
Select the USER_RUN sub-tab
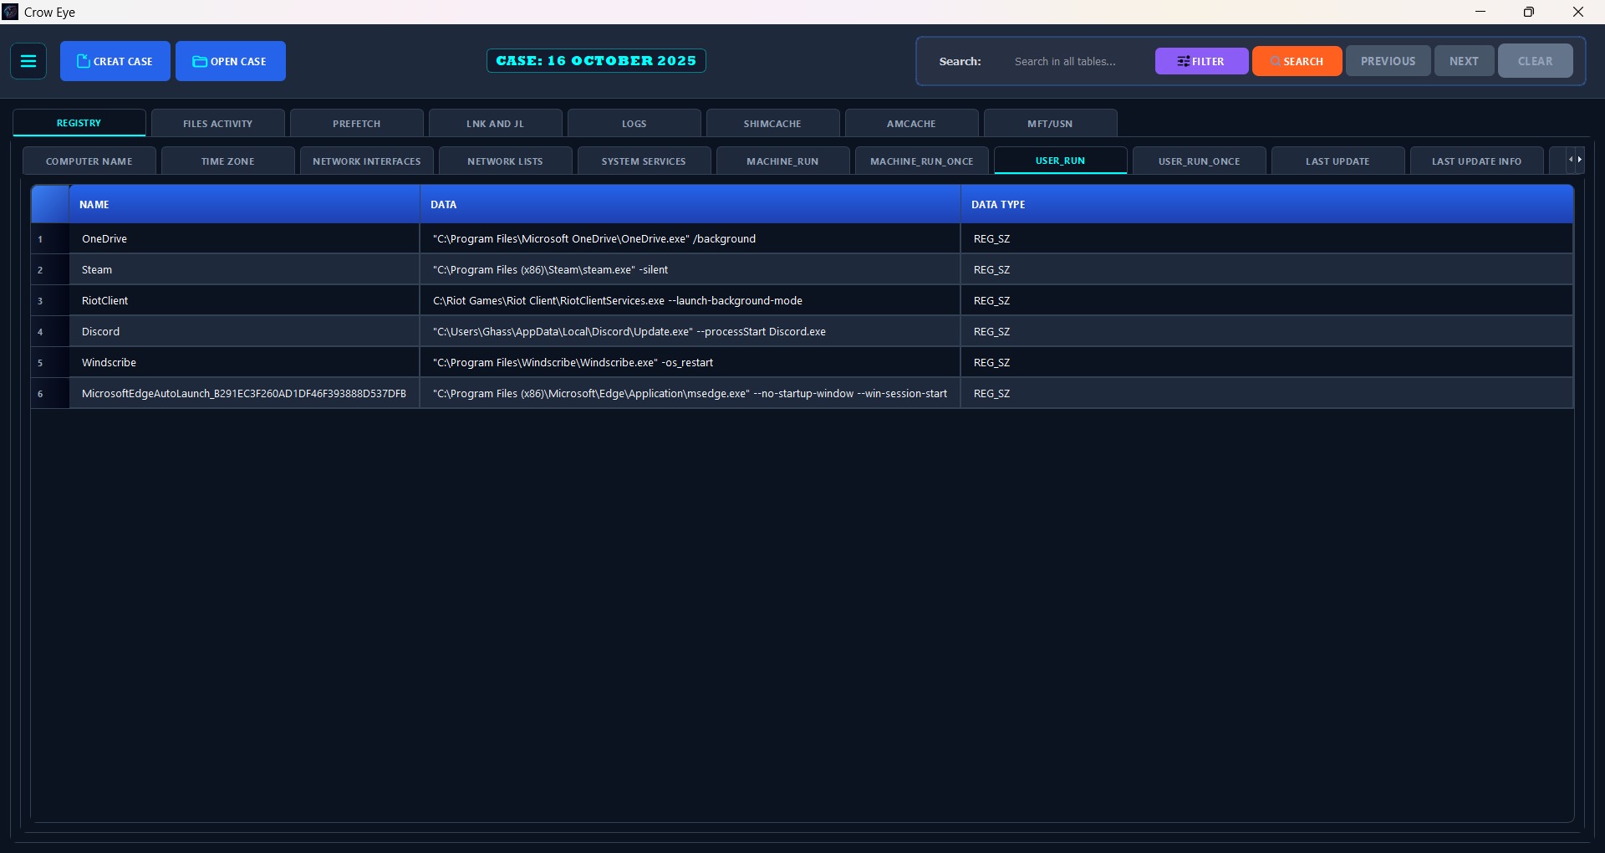(1061, 161)
